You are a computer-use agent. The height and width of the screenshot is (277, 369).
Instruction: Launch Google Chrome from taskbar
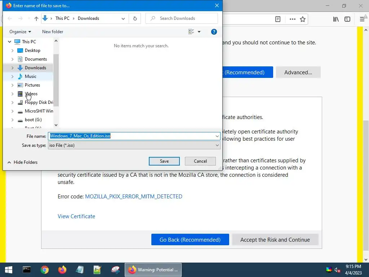pyautogui.click(x=44, y=270)
